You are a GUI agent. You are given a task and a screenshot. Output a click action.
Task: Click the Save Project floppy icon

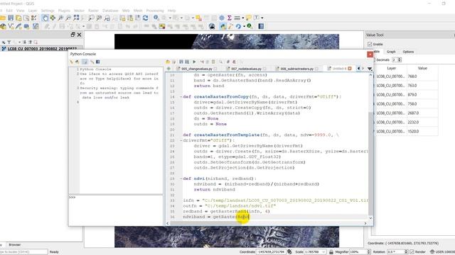[x=11, y=18]
